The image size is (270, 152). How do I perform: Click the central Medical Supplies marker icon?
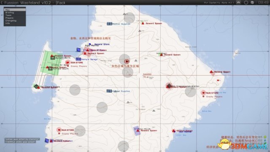[109, 91]
